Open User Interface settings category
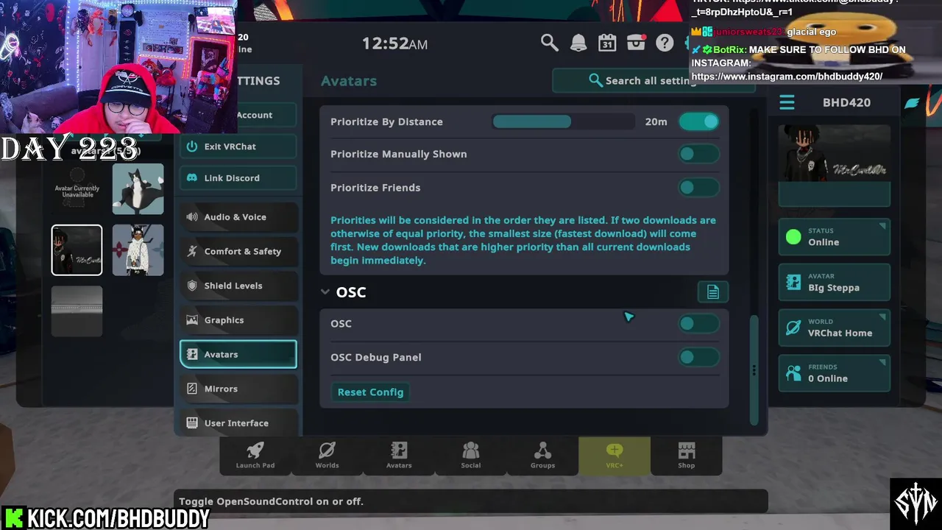942x530 pixels. pyautogui.click(x=238, y=423)
